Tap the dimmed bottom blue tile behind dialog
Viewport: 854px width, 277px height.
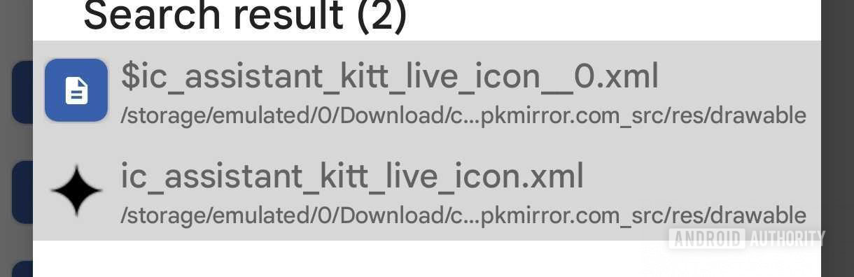coord(22,269)
